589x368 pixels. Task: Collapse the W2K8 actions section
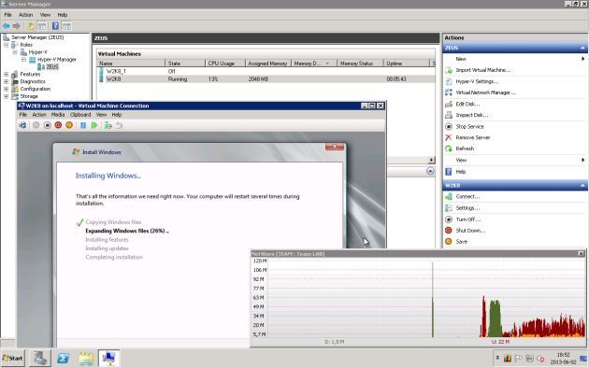click(582, 185)
